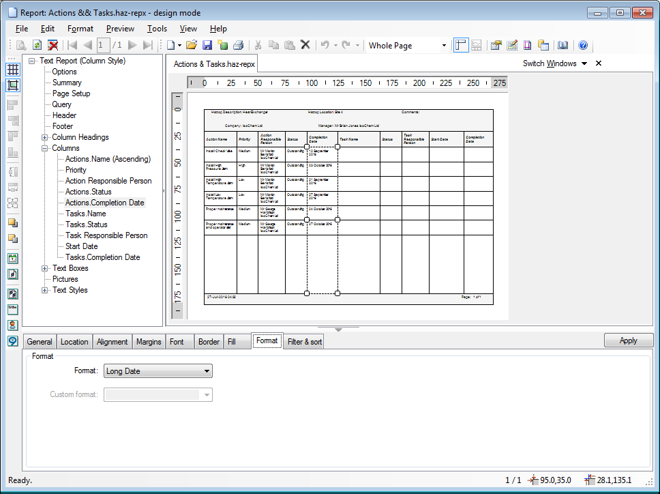
Task: Open Help via the question mark icon
Action: click(x=583, y=46)
